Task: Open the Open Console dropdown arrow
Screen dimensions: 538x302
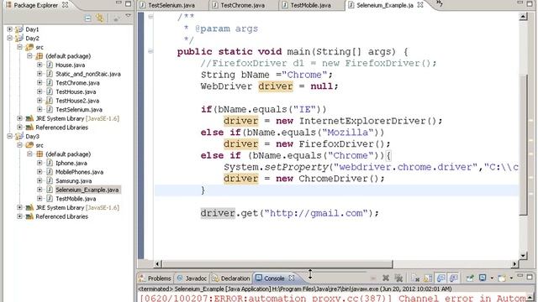Action: pyautogui.click(x=511, y=279)
